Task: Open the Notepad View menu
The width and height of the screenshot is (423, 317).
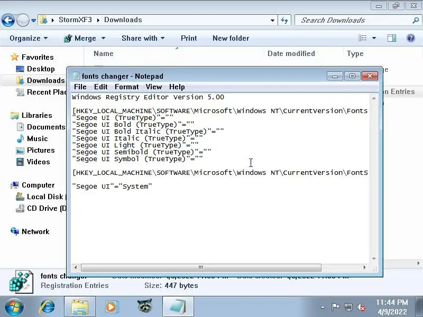Action: coord(153,87)
